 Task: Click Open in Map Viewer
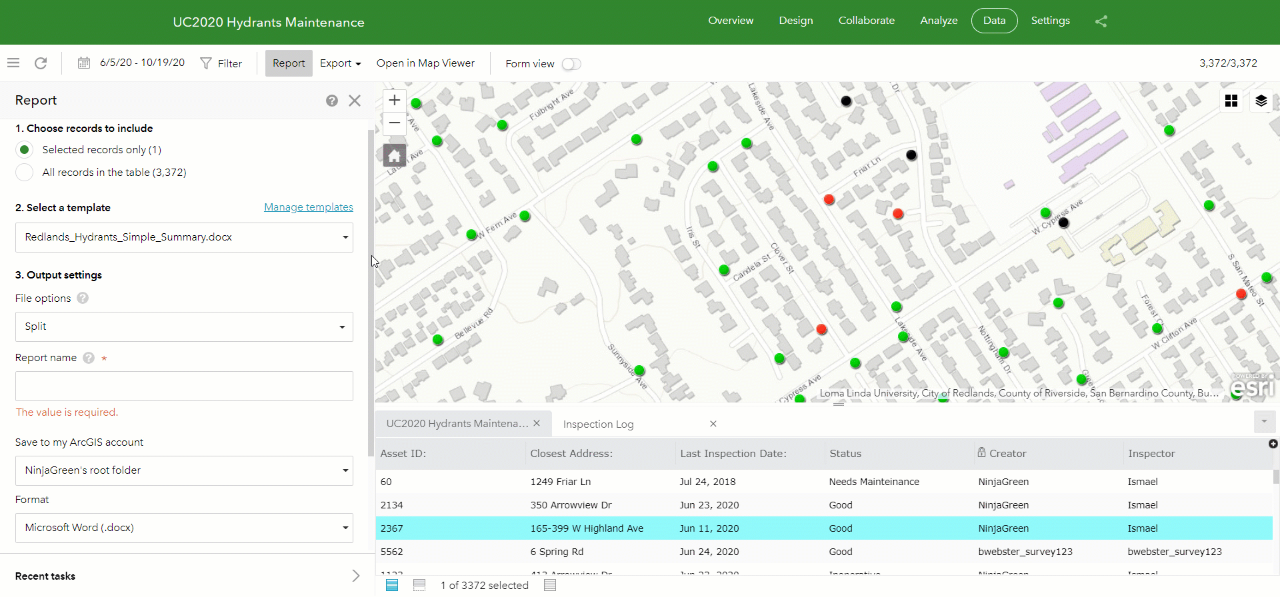tap(425, 63)
